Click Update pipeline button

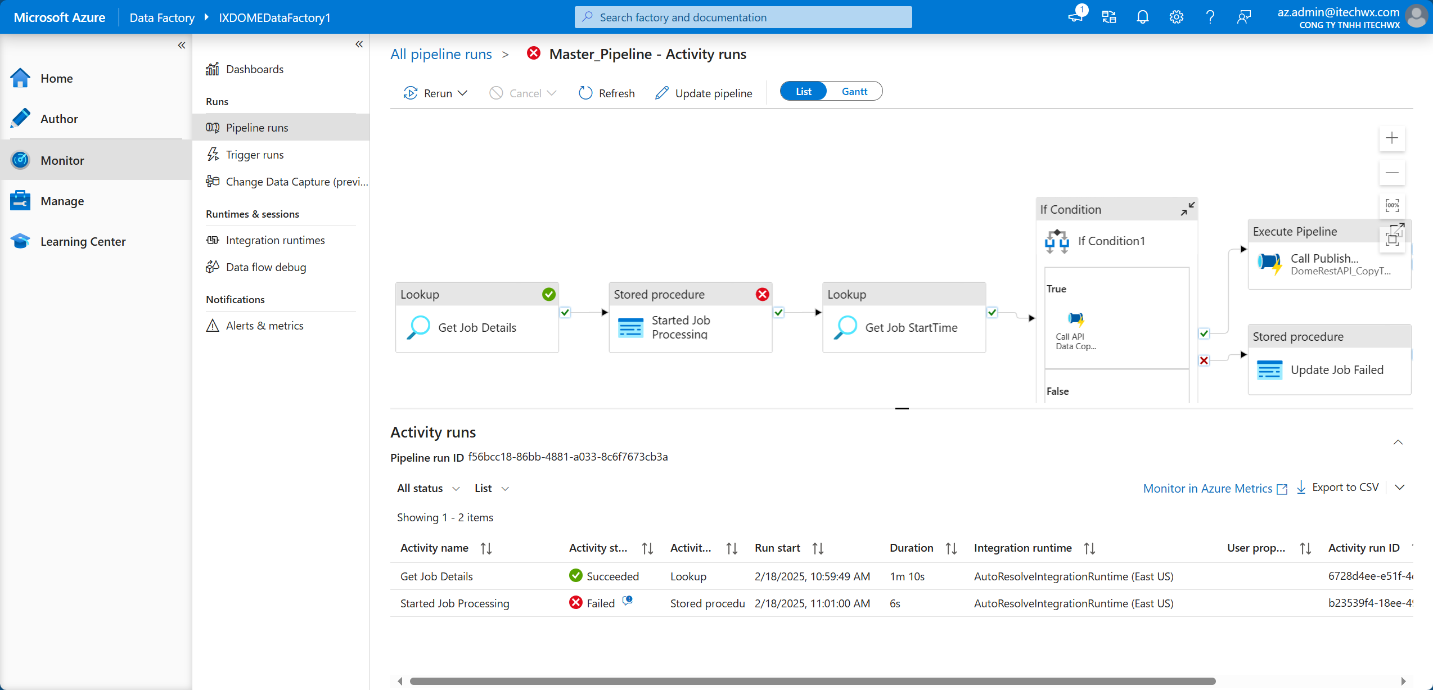tap(703, 93)
